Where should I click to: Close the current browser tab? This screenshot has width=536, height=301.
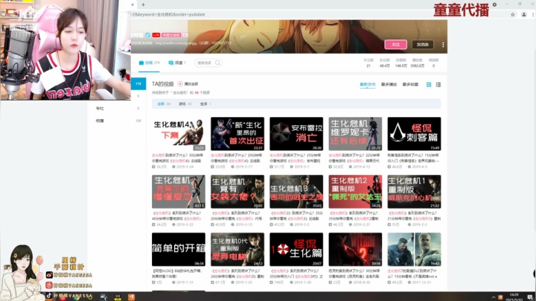(133, 4)
